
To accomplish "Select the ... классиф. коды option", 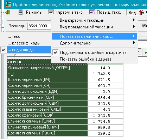I will coord(26,43).
